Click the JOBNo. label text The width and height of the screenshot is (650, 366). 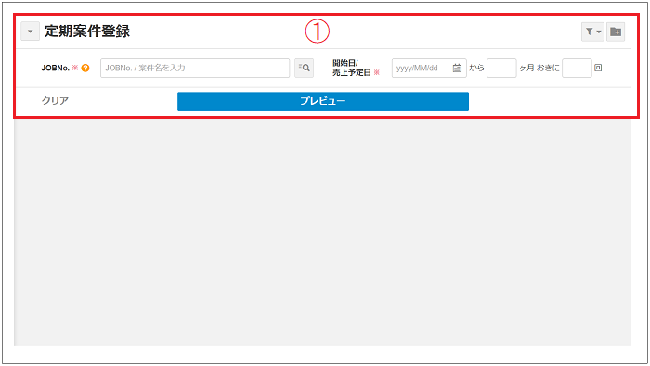point(55,68)
